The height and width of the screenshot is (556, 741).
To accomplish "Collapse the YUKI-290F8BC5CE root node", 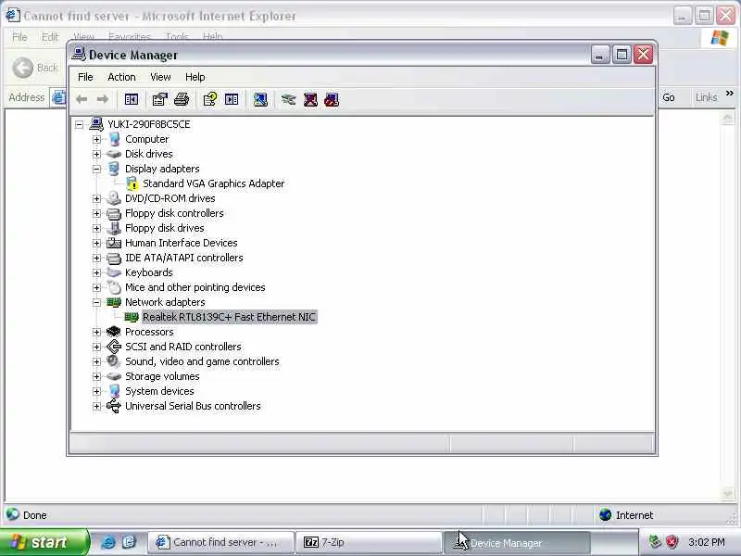I will pyautogui.click(x=79, y=125).
